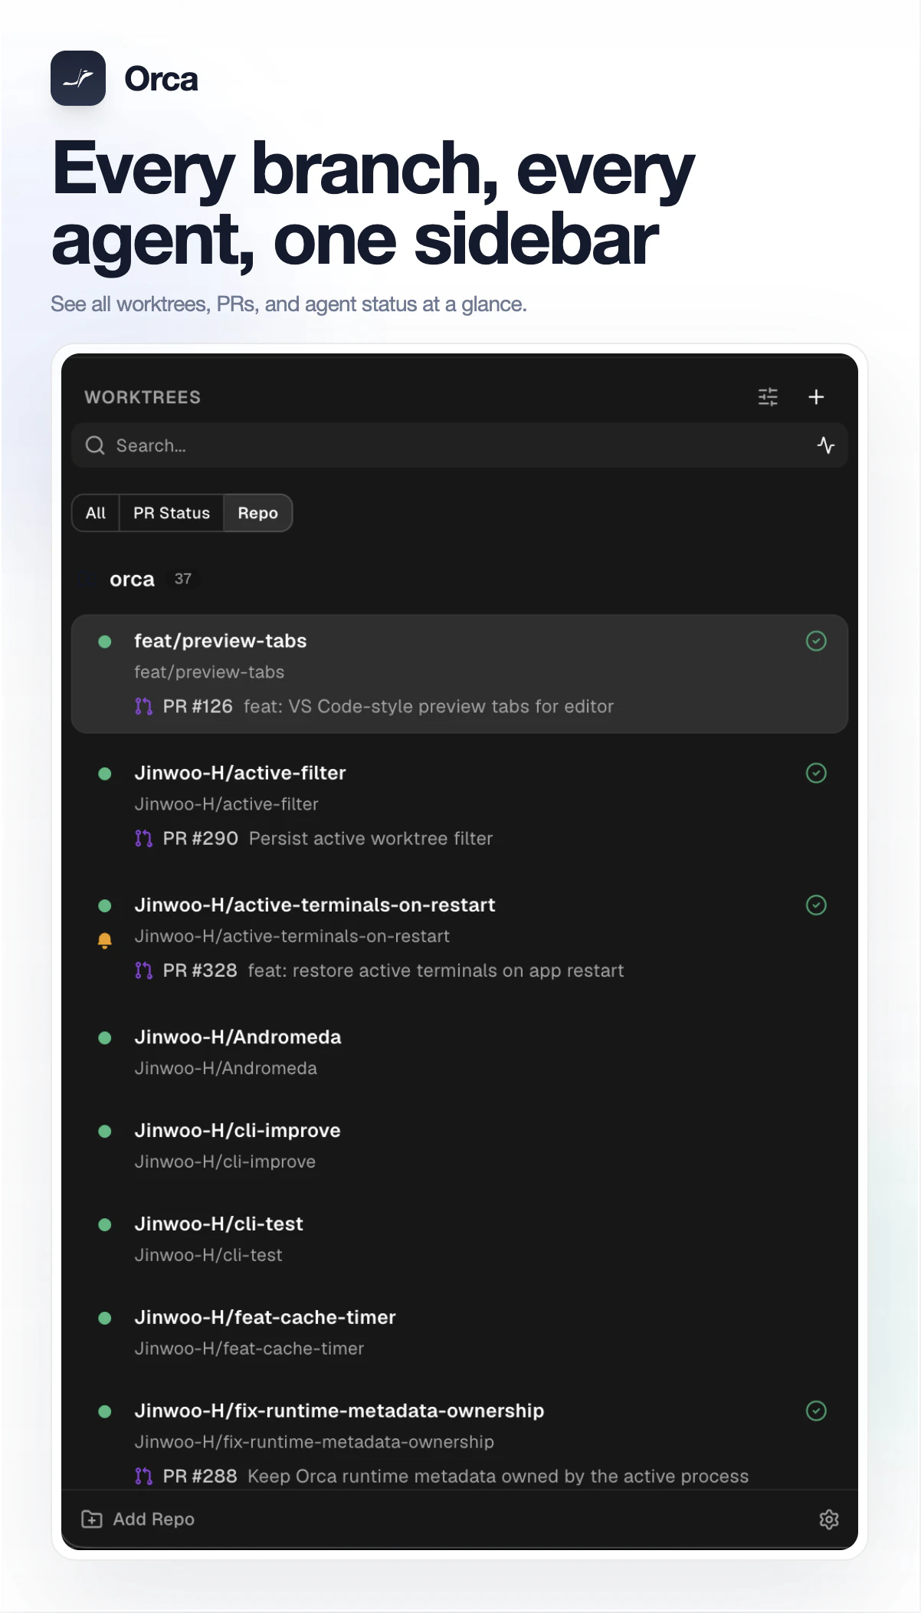Viewport: 921px width, 1613px height.
Task: Focus the Search worktrees input field
Action: [459, 445]
